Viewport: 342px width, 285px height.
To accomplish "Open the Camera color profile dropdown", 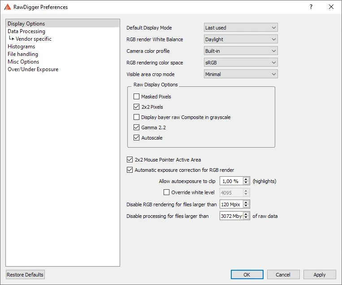I will 241,51.
